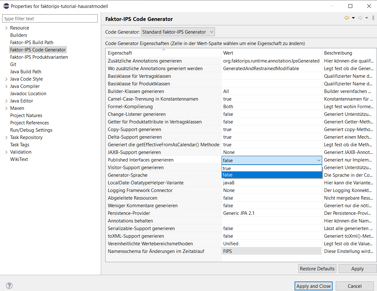Screen dimensions: 377x291
Task: Select Java Build Path page
Action: coord(26,72)
